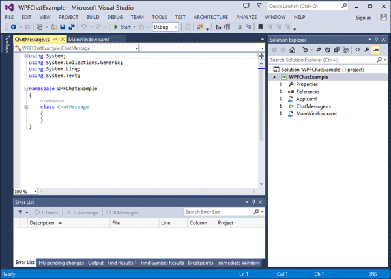391x279 pixels.
Task: Open the BUILD menu
Action: pos(93,17)
